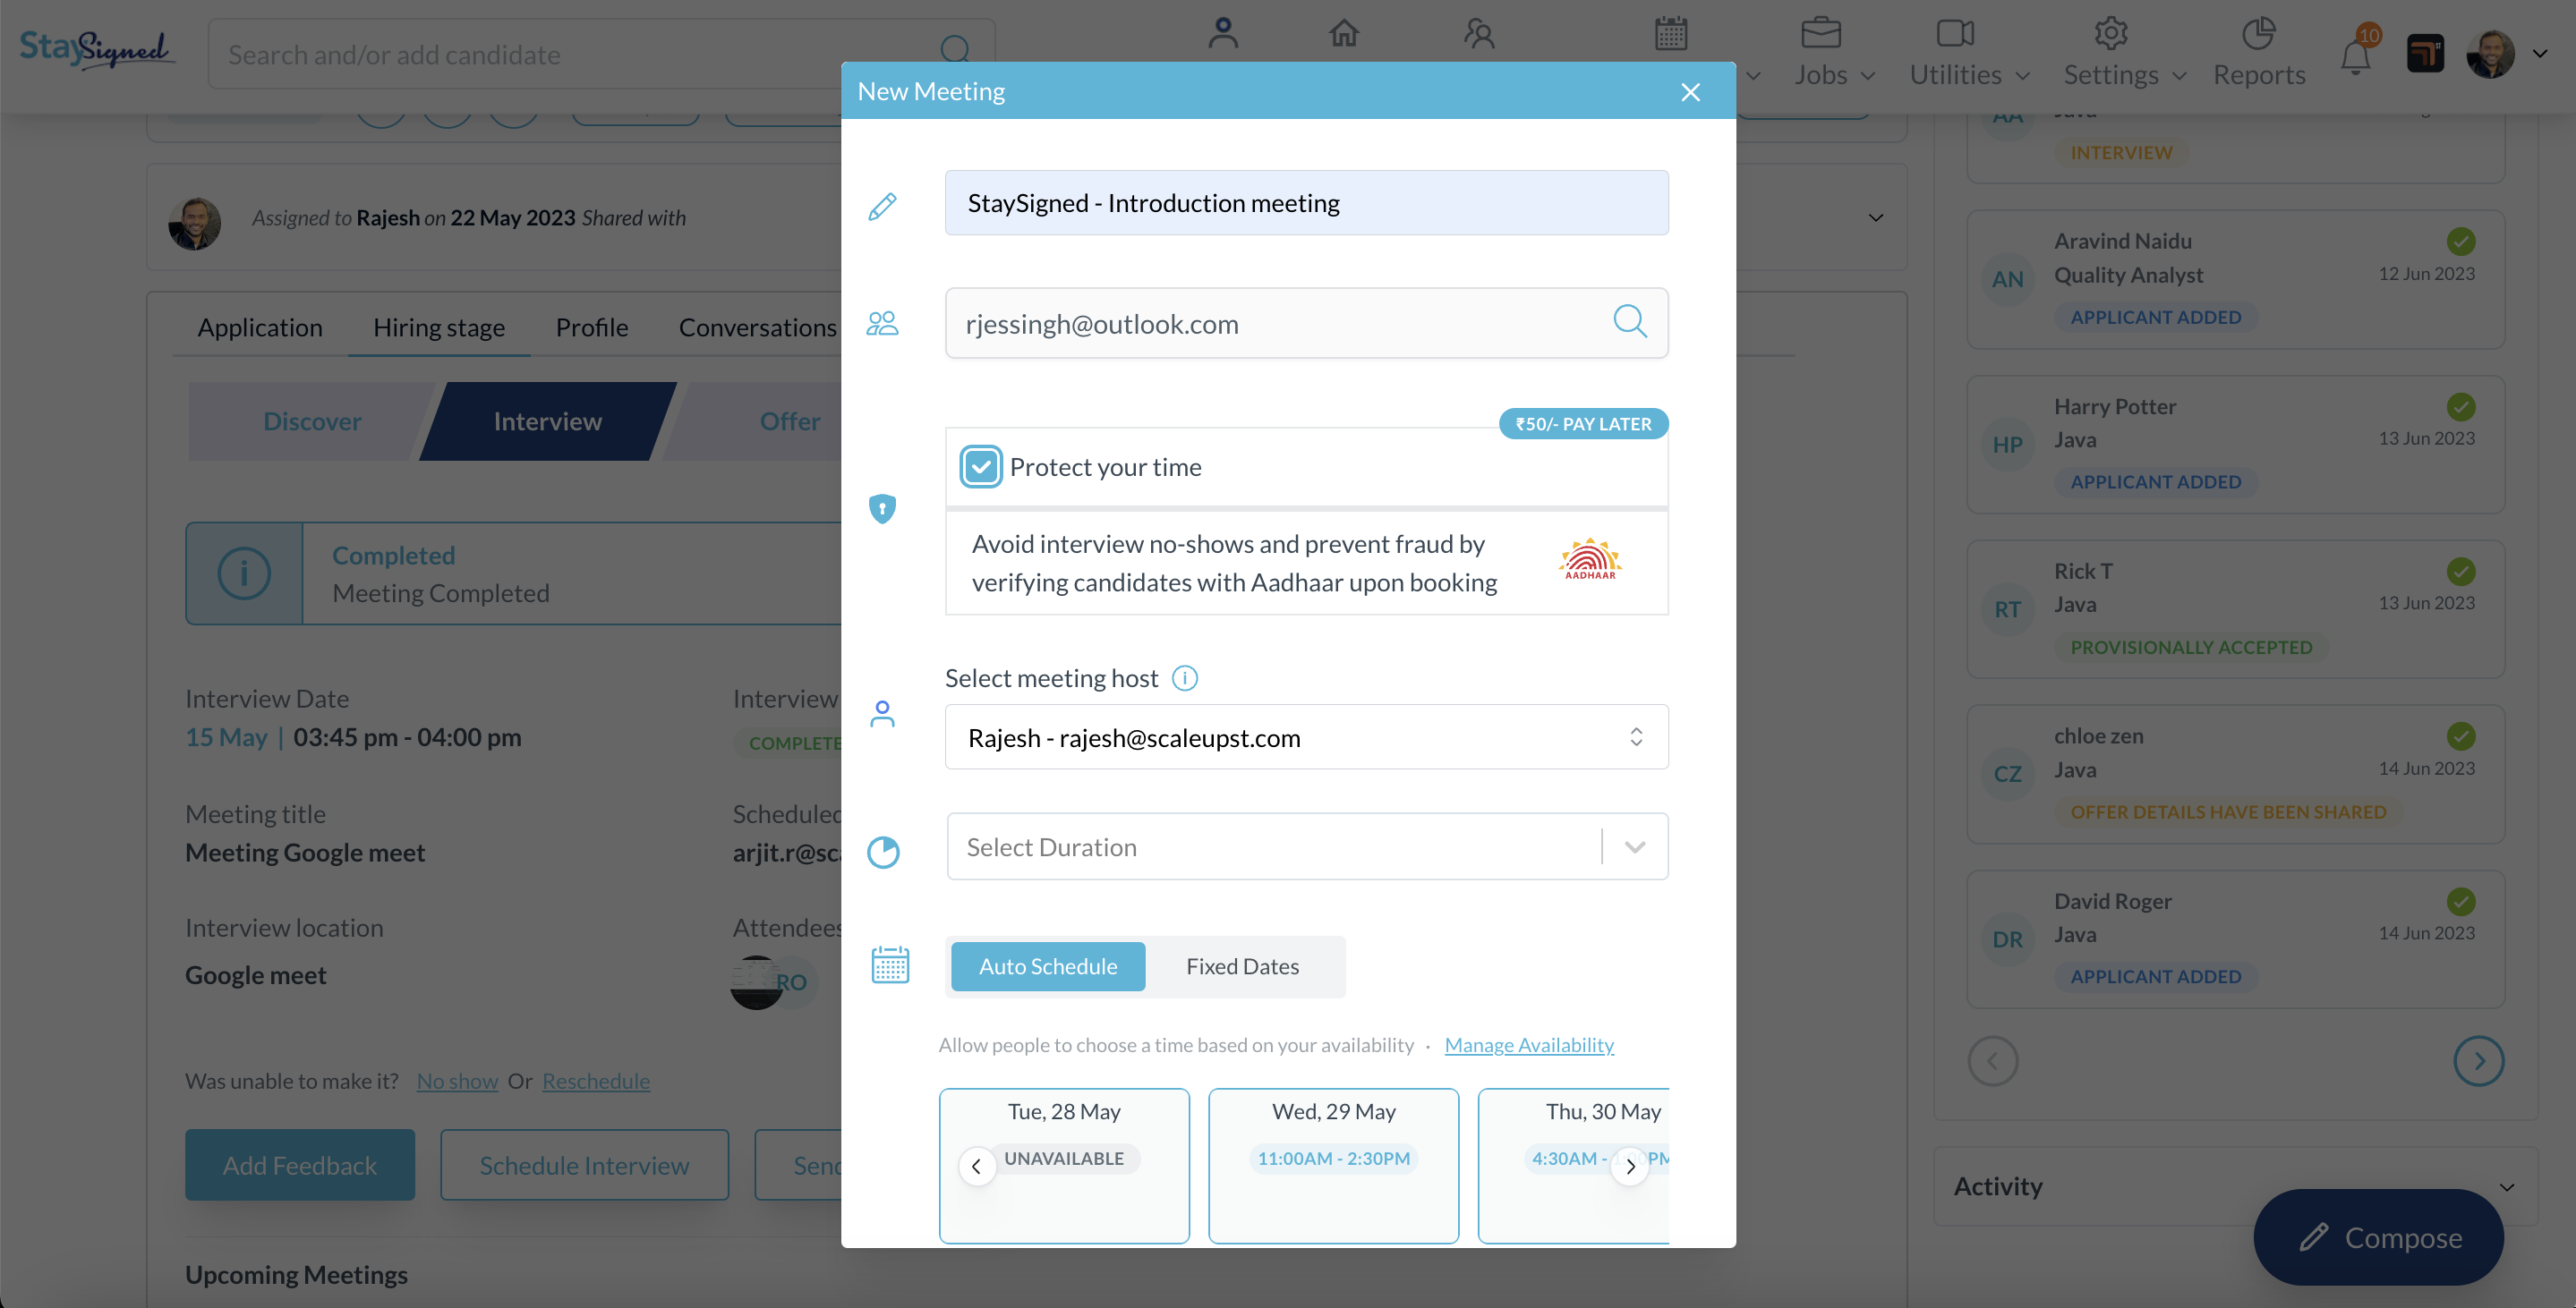Open the account dropdown arrow beside avatar

2539,54
